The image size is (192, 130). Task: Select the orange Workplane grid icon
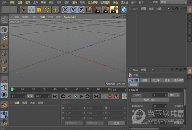click(4, 45)
